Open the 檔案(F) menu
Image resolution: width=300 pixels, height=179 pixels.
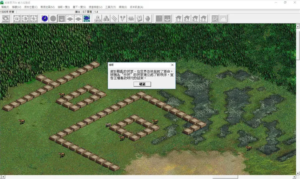pyautogui.click(x=5, y=7)
